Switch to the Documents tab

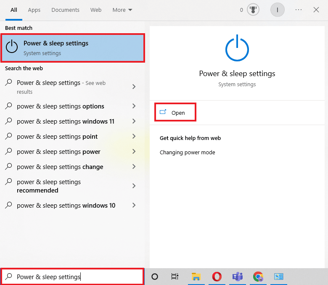pyautogui.click(x=65, y=10)
